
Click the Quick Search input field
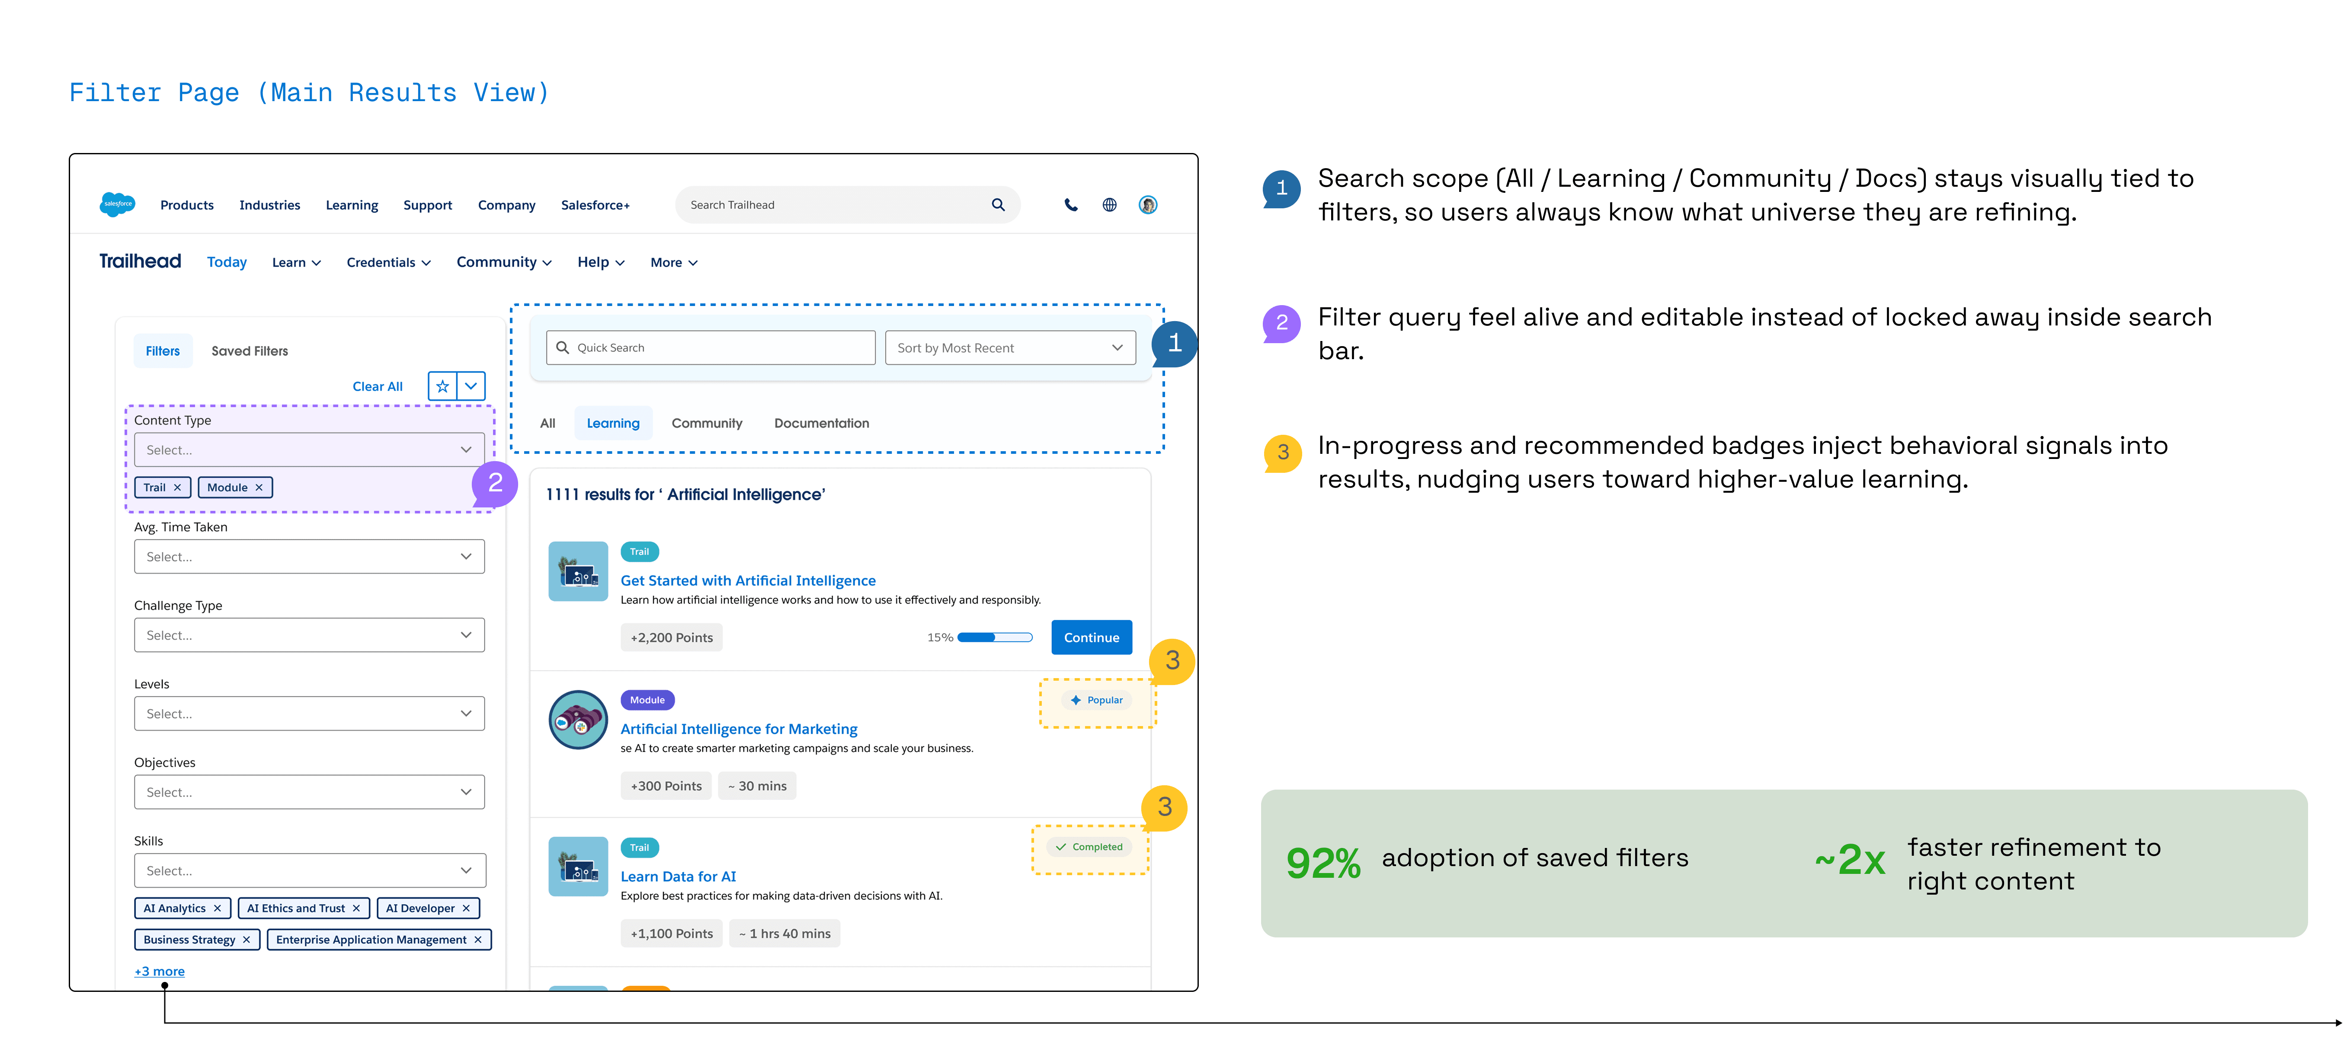point(711,348)
